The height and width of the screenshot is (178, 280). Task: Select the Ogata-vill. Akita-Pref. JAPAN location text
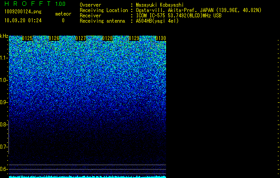click(x=199, y=10)
